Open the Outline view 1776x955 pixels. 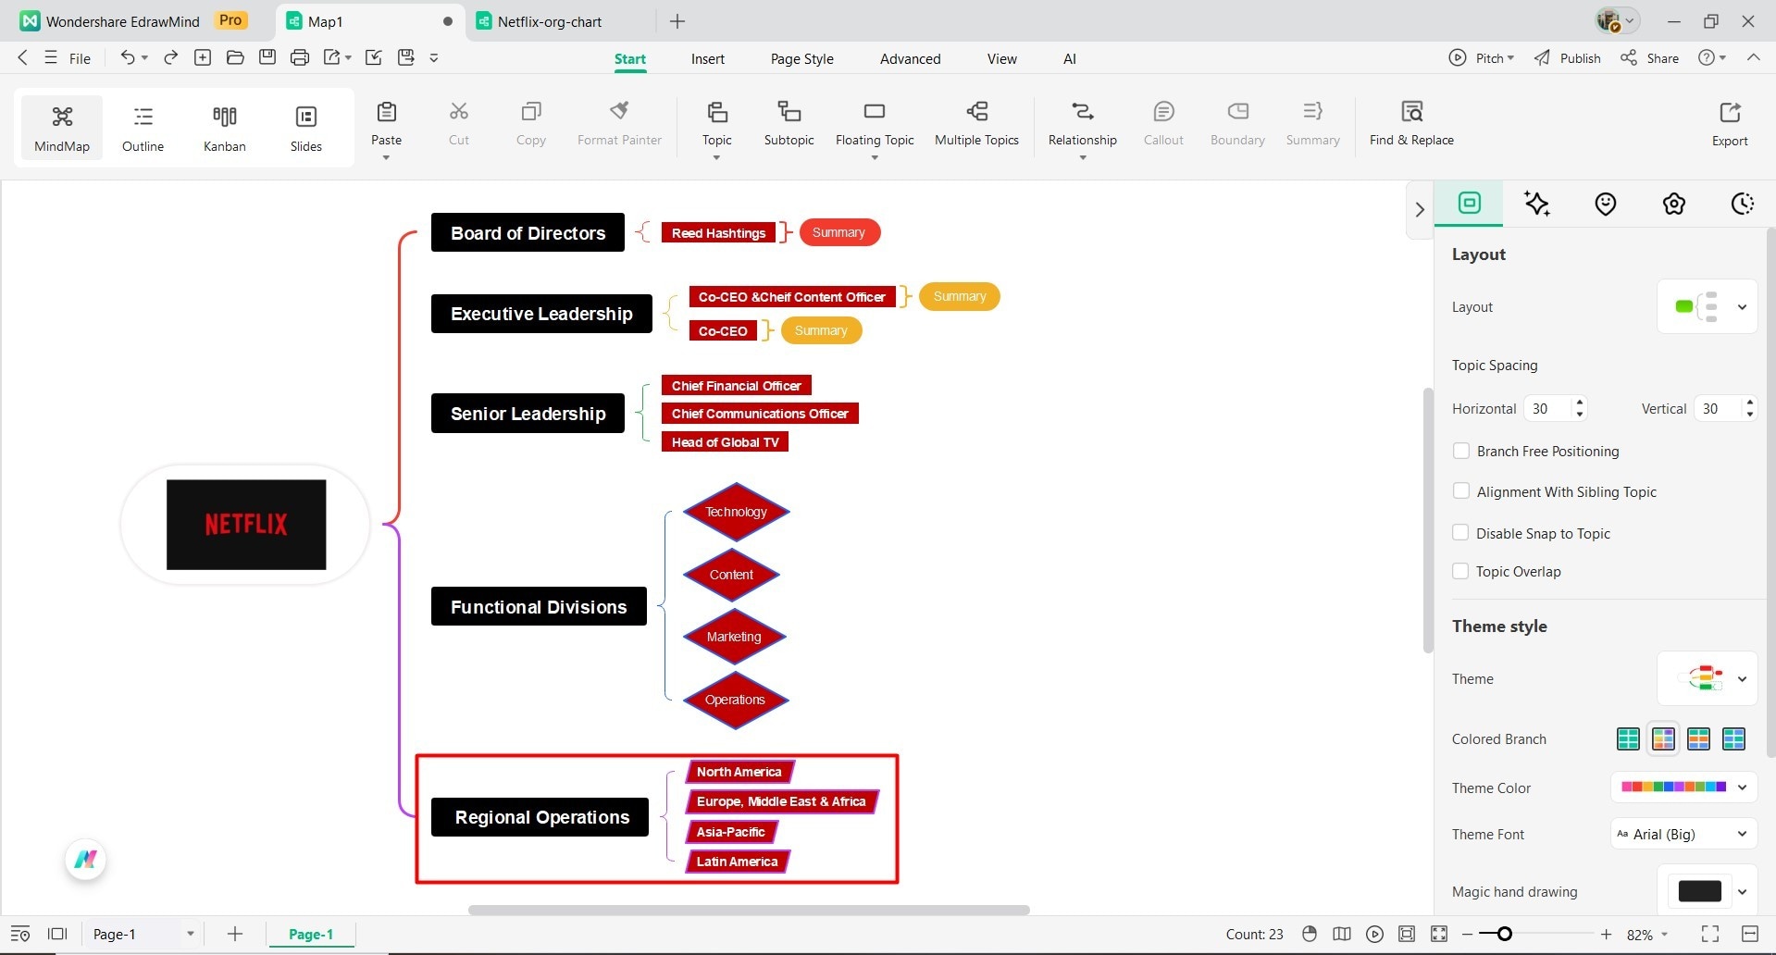tap(143, 128)
